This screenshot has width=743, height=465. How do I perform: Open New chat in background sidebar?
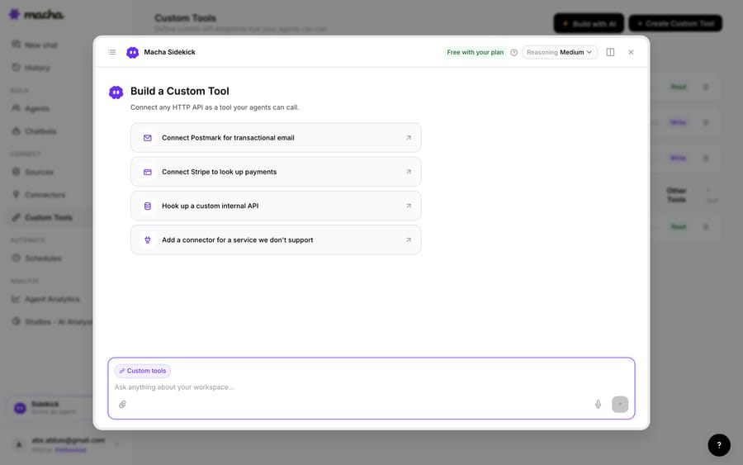(x=35, y=45)
